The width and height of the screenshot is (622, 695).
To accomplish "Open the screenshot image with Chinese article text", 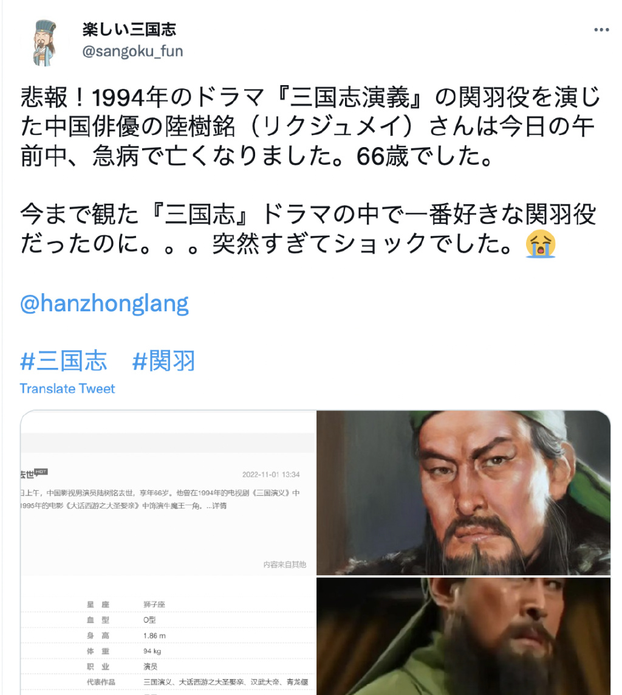I will coord(168,552).
